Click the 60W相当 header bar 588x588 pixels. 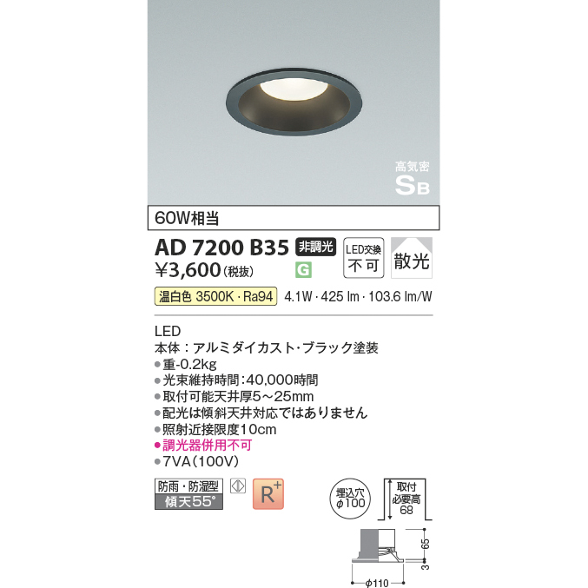[x=294, y=218]
